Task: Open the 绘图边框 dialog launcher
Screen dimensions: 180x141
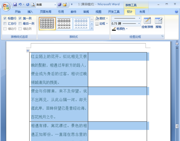Action: tap(162, 36)
